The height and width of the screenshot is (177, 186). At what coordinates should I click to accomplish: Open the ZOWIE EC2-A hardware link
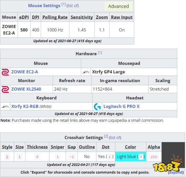click(25, 72)
